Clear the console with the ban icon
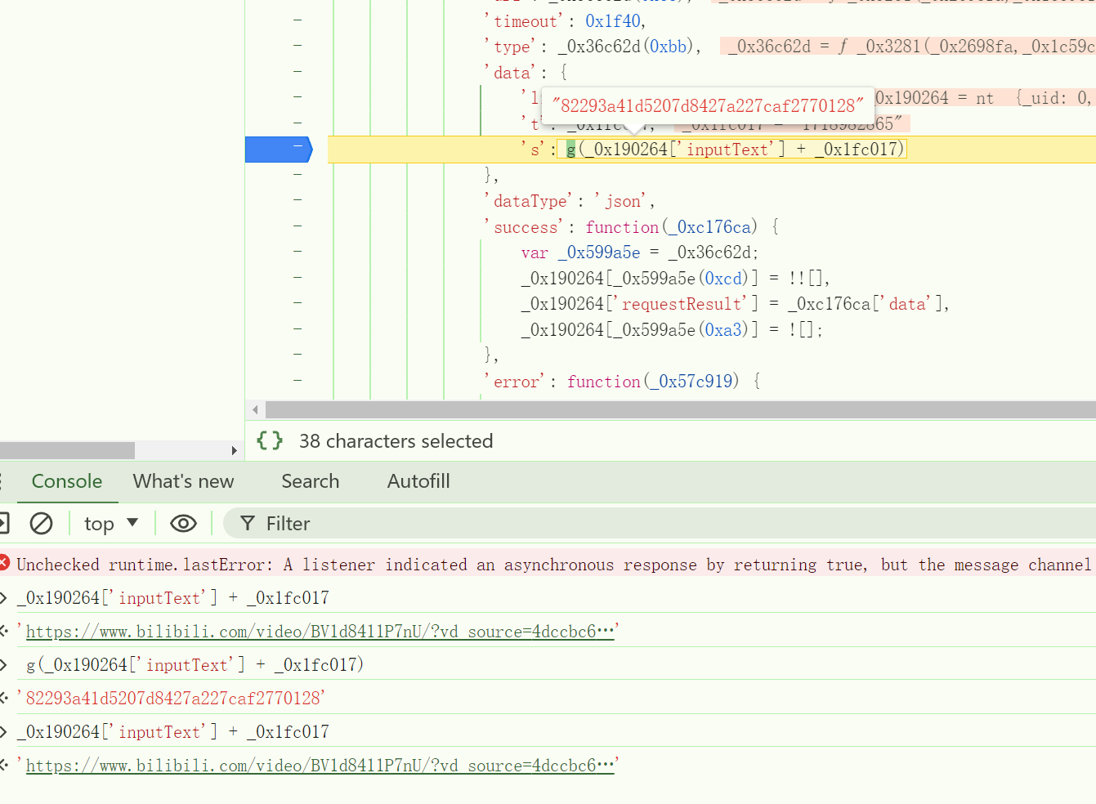1096x804 pixels. pos(42,523)
